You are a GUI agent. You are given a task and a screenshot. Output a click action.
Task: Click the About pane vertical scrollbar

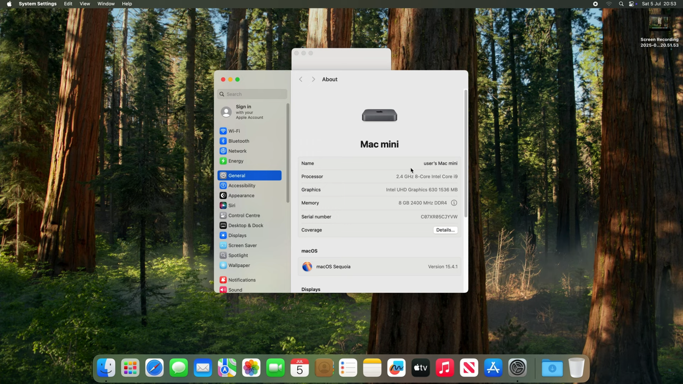[465, 153]
